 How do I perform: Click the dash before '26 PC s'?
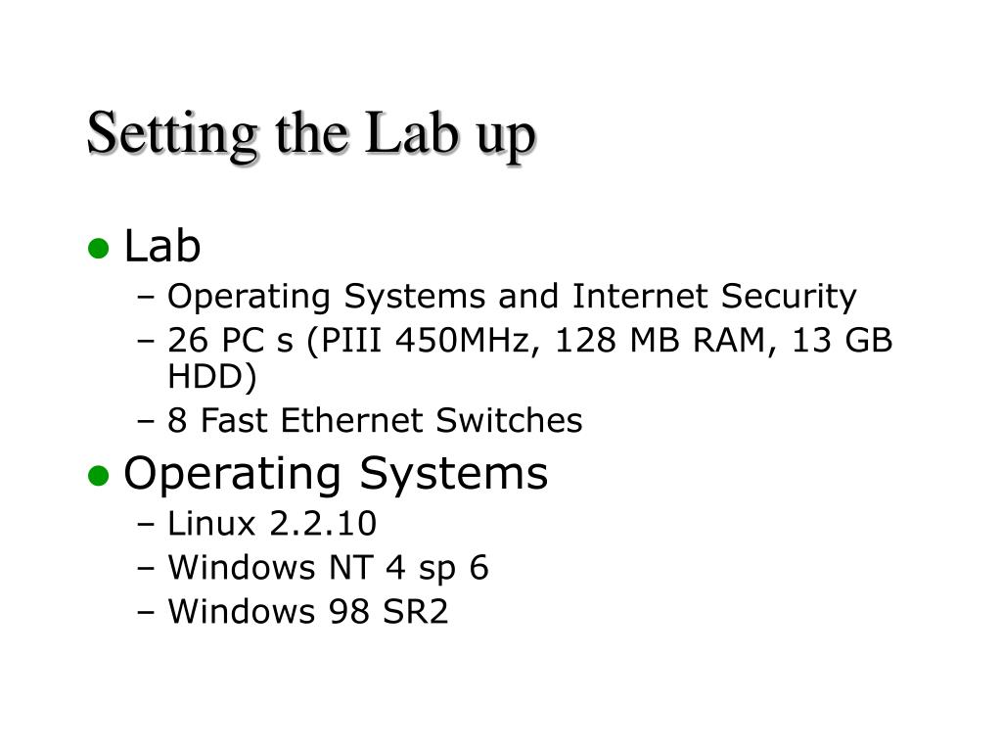(146, 341)
